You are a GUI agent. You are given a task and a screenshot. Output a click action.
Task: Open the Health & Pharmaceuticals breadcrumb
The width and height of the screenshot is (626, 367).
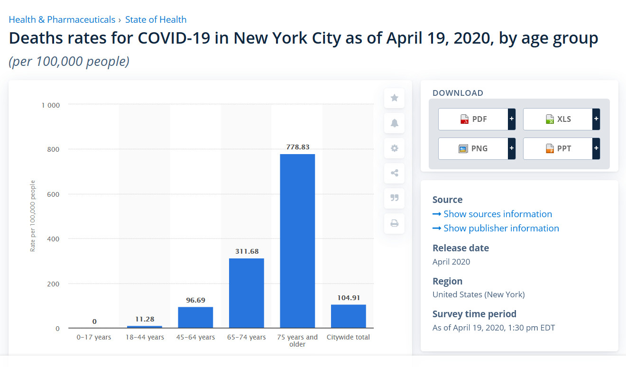click(62, 19)
